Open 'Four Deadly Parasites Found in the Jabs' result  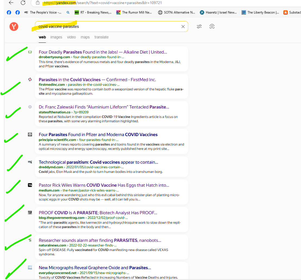tap(103, 52)
